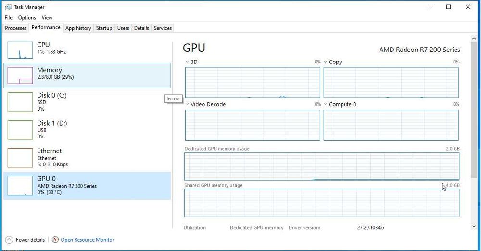This screenshot has width=481, height=251.
Task: Switch to the Processes tab
Action: (x=16, y=28)
